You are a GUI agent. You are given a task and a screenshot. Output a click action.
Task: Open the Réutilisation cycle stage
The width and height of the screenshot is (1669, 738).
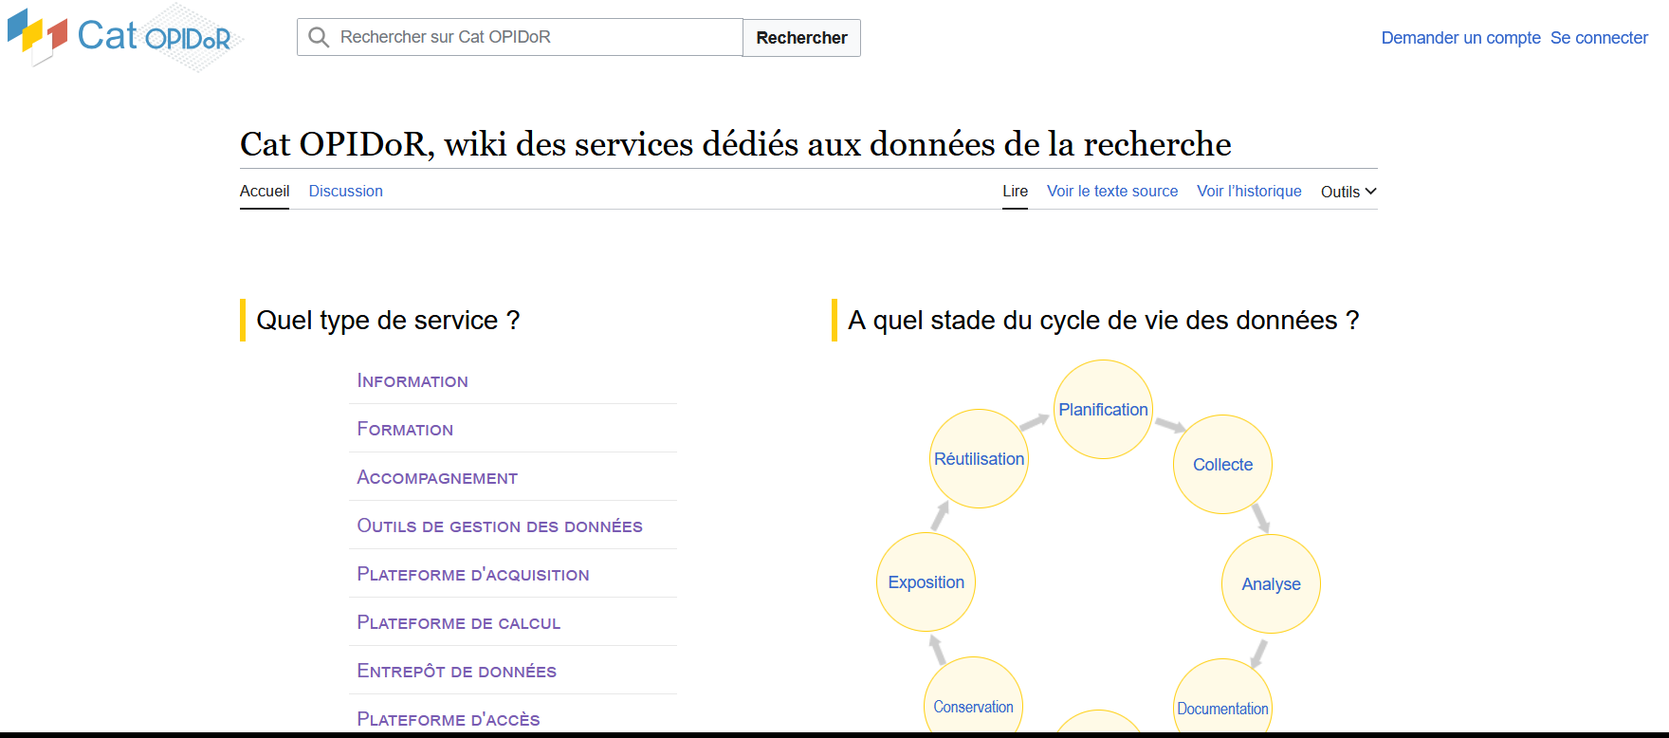tap(979, 459)
